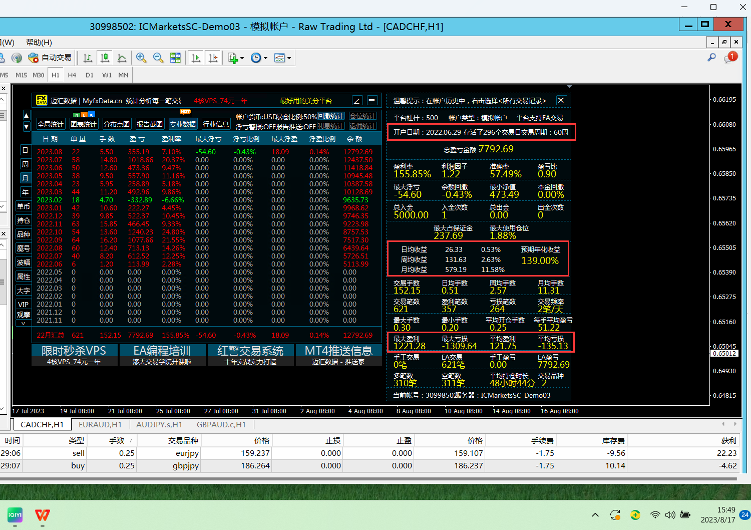Select the M15 timeframe

coord(22,75)
